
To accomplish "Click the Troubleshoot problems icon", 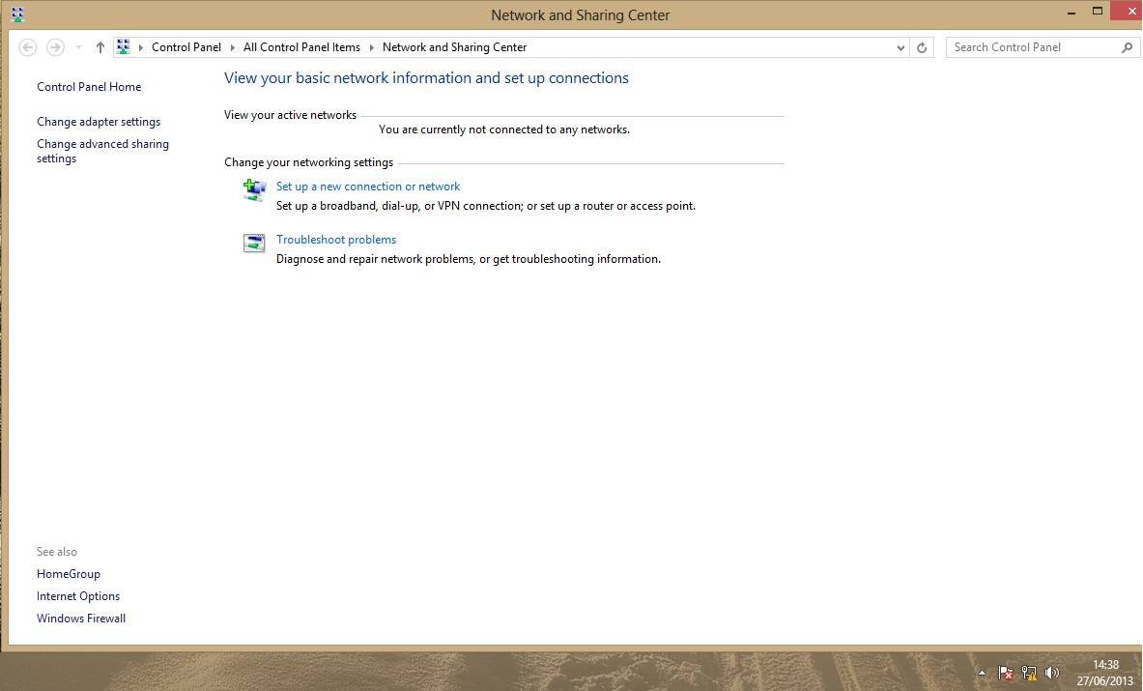I will coord(254,243).
